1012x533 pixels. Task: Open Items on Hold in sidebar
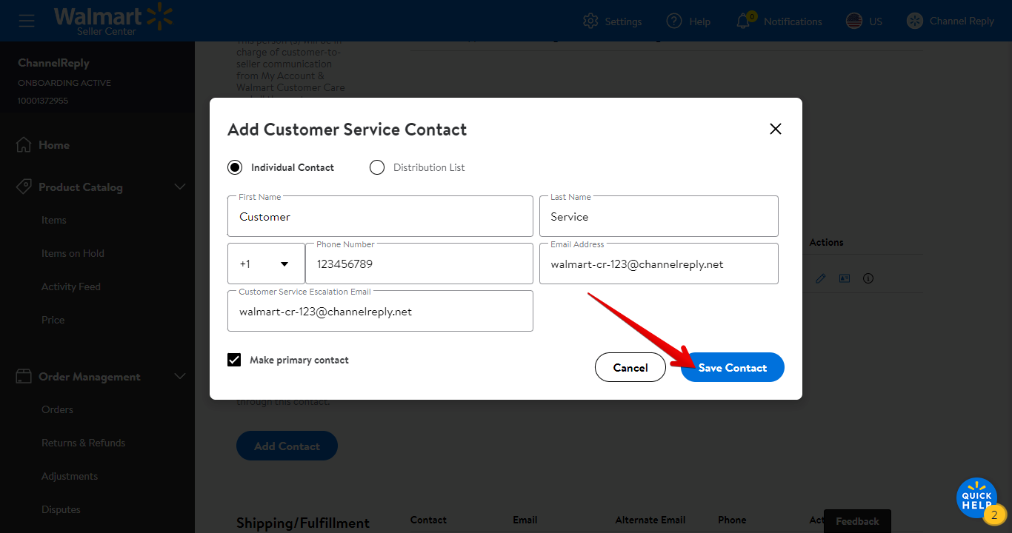(x=73, y=253)
